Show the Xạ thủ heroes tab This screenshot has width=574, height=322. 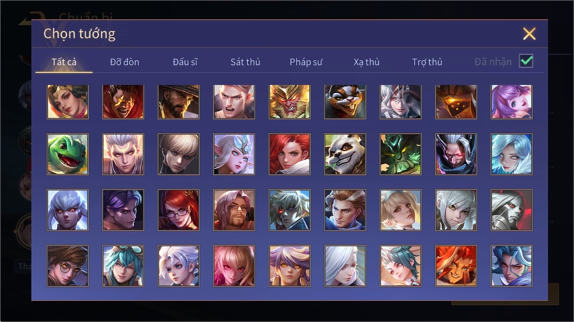(367, 62)
